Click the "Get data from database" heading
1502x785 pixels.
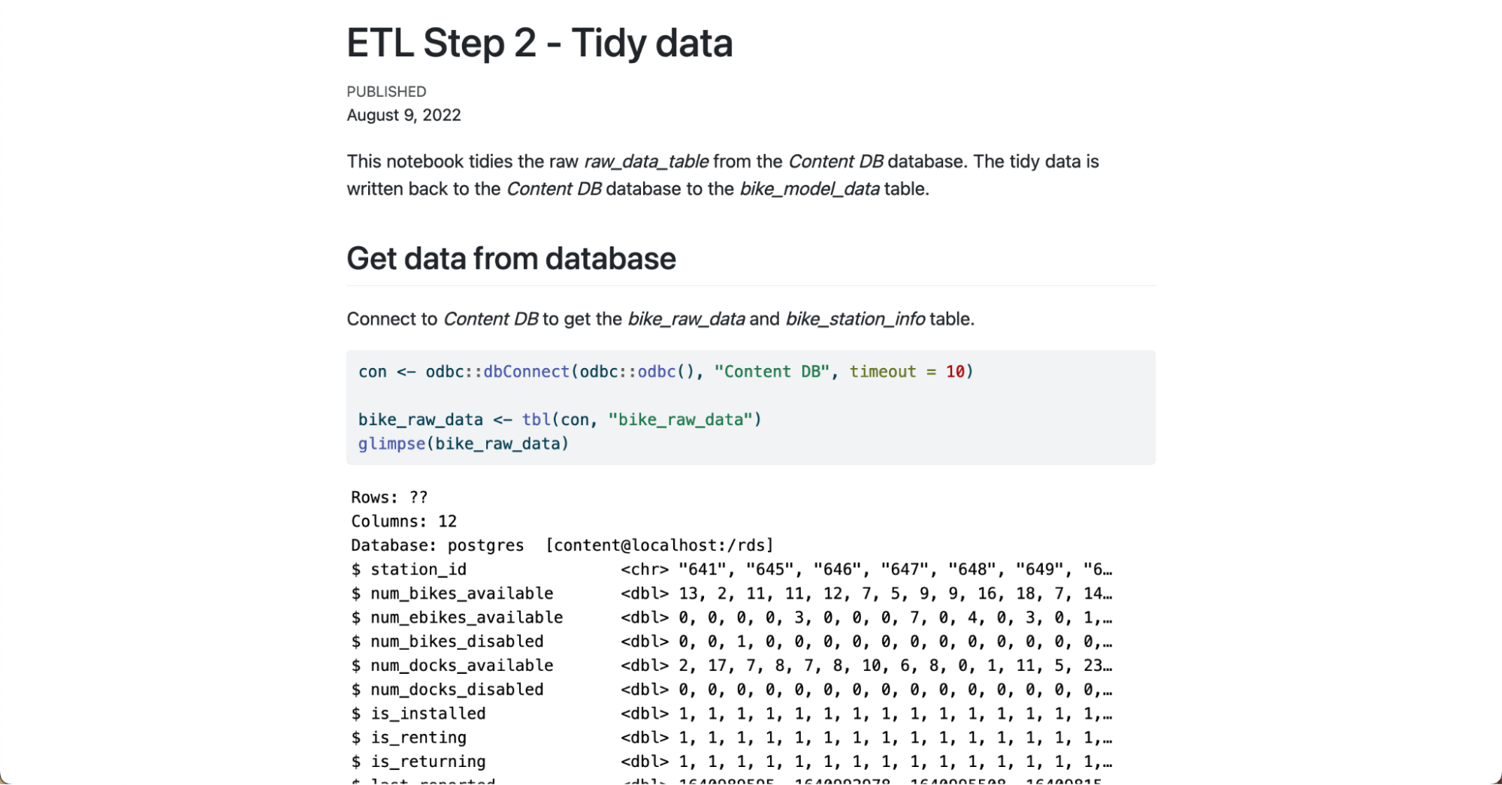[x=511, y=258]
